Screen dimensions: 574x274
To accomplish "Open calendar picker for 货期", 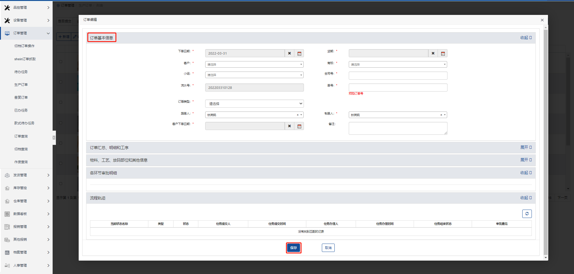I will [443, 54].
